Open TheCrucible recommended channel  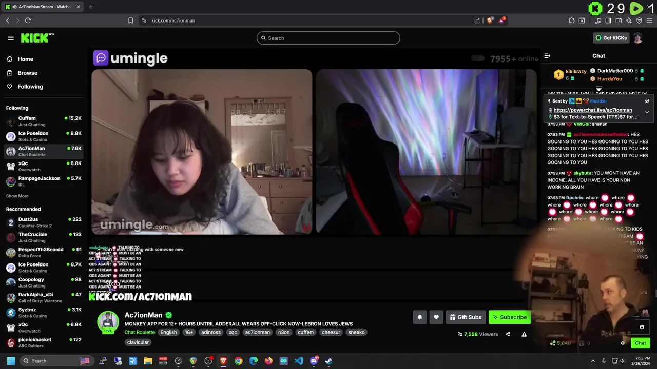[44, 237]
